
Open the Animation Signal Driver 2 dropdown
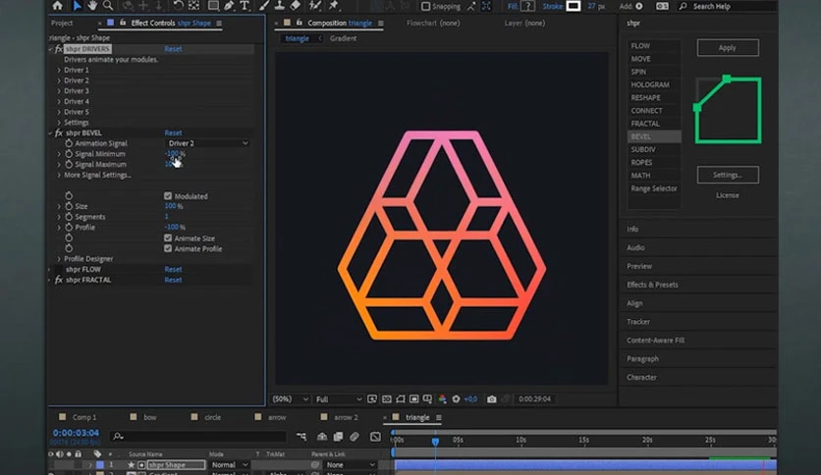pyautogui.click(x=207, y=143)
